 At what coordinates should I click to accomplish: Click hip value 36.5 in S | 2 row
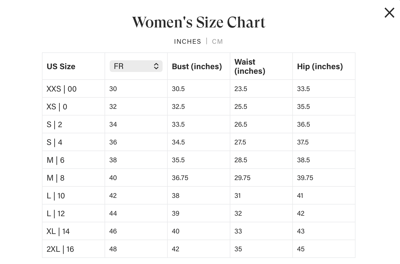[x=303, y=124]
